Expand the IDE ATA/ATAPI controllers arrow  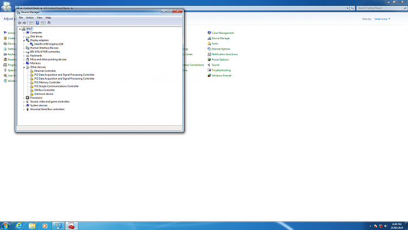click(24, 52)
